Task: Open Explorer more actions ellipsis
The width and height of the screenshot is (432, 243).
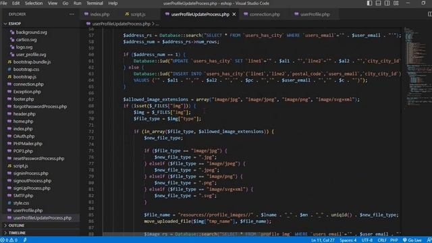Action: tap(72, 14)
